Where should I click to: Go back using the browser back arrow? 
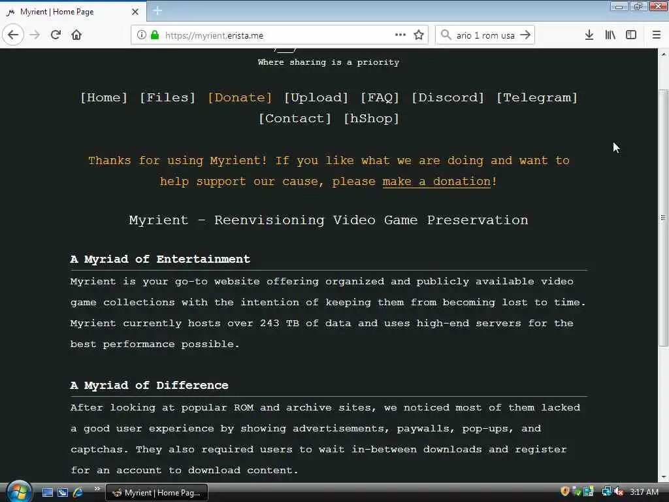coord(13,35)
